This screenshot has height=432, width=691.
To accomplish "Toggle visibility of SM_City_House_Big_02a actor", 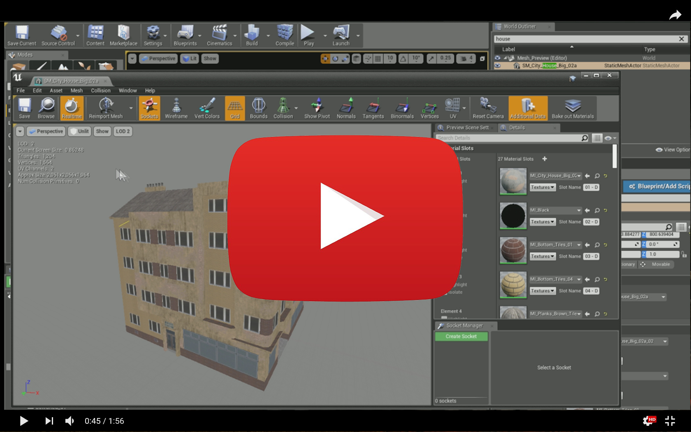I will point(497,65).
